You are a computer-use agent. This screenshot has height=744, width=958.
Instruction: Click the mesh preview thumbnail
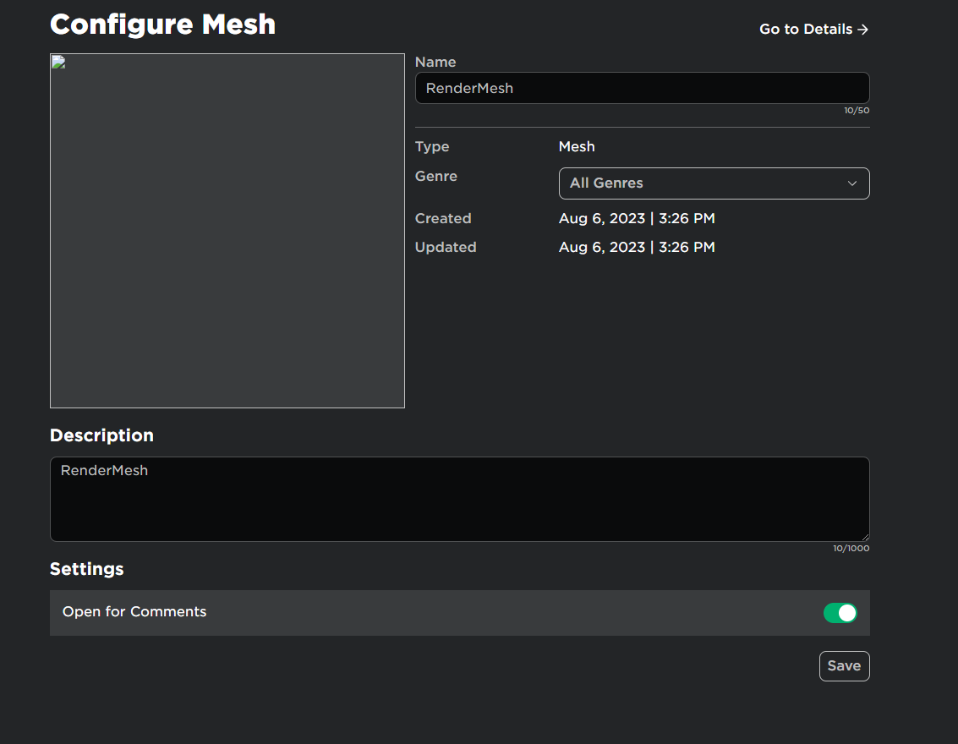[x=227, y=230]
